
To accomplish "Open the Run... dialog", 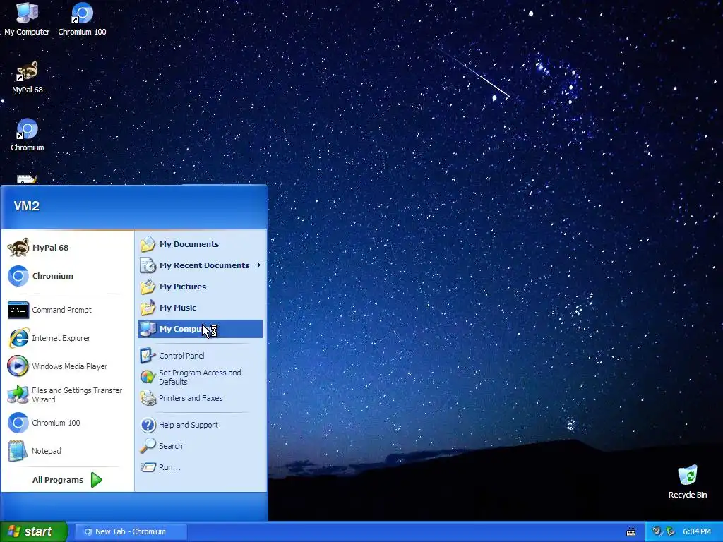I will click(201, 467).
